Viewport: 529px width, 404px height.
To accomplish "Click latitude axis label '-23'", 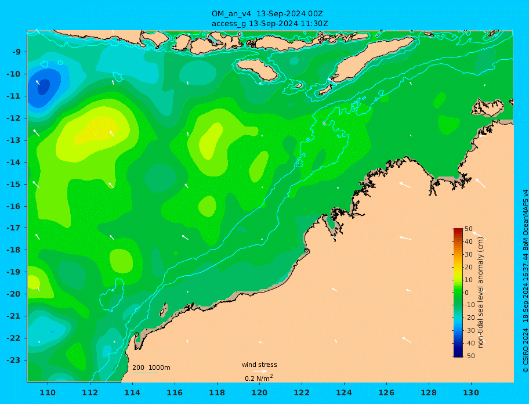I will click(13, 360).
